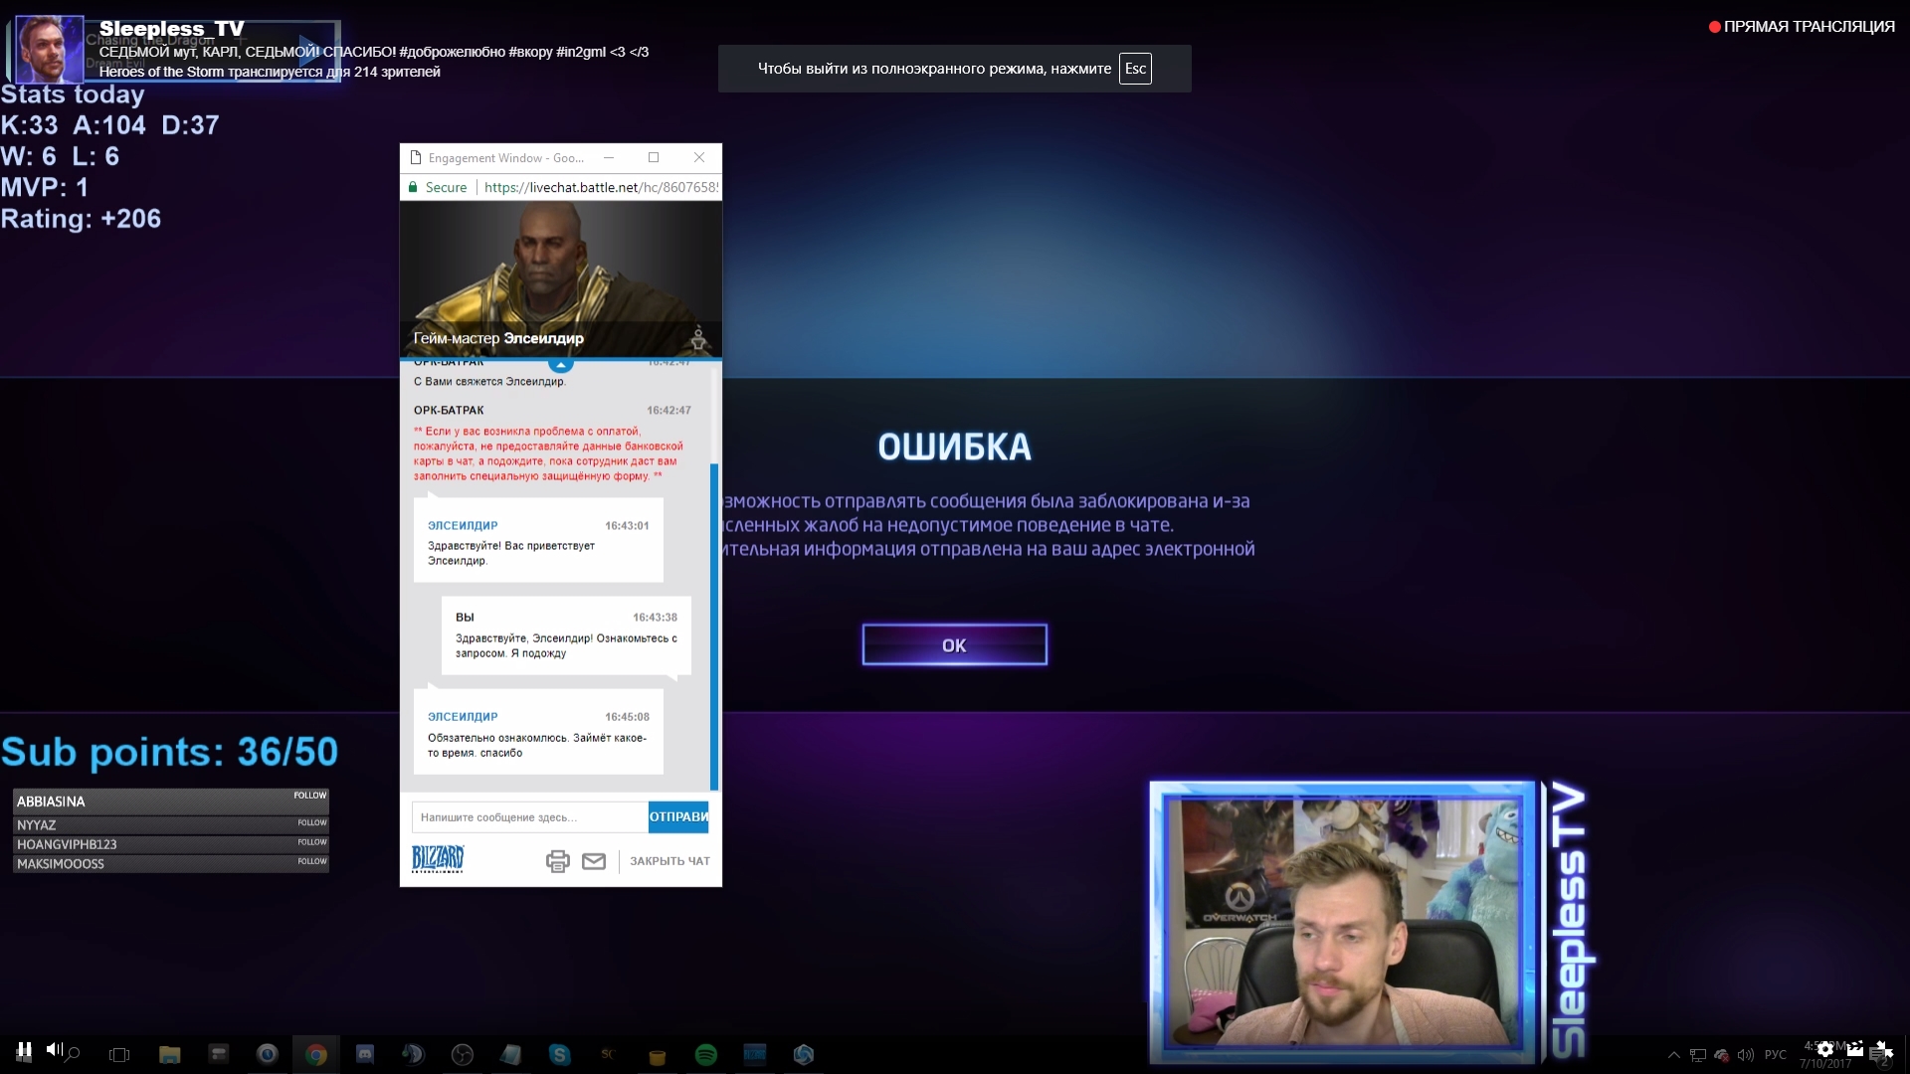The width and height of the screenshot is (1910, 1074).
Task: Click the Sleepless_TV channel avatar
Action: pos(50,49)
